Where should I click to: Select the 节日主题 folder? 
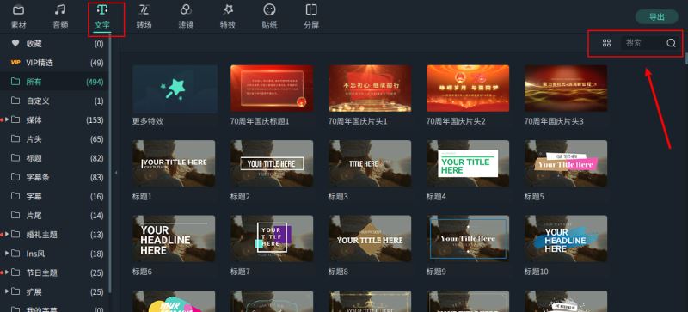click(54, 272)
